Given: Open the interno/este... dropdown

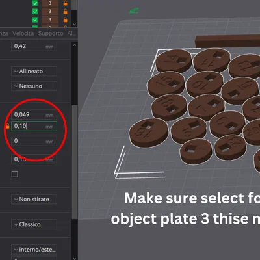Looking at the screenshot, I should pyautogui.click(x=34, y=250).
